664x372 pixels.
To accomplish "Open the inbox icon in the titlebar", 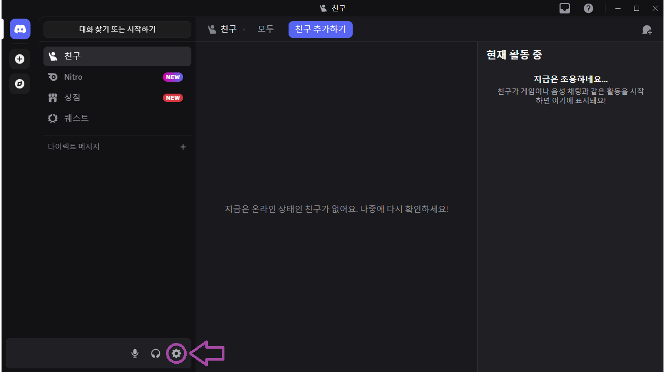I will coord(564,8).
